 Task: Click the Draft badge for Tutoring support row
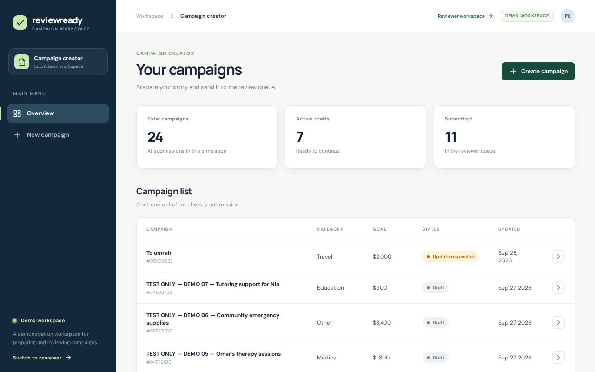tap(436, 288)
